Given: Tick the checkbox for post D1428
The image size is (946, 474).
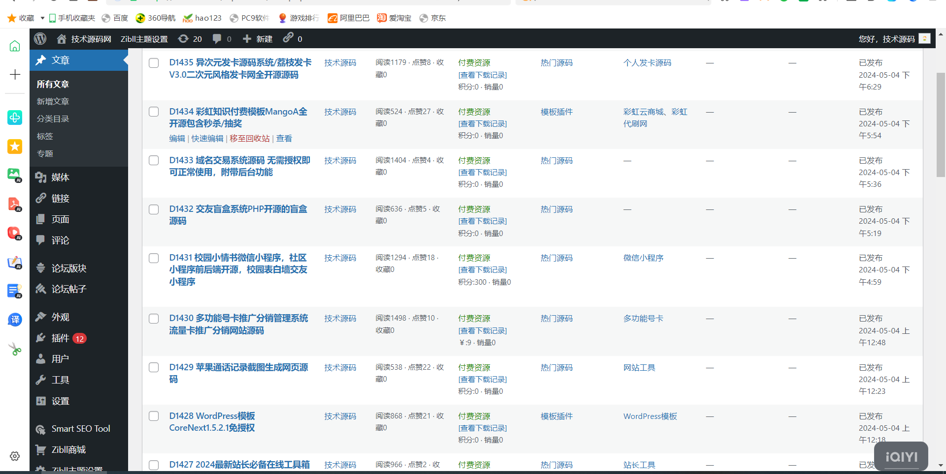Looking at the screenshot, I should pyautogui.click(x=154, y=416).
